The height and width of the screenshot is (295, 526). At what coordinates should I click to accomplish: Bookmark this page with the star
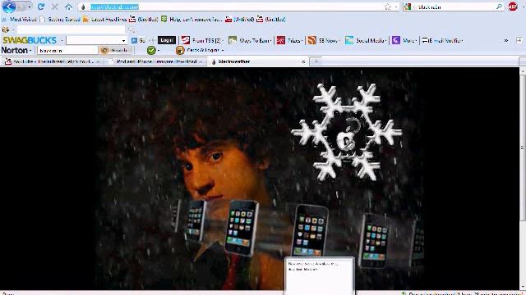[x=388, y=7]
